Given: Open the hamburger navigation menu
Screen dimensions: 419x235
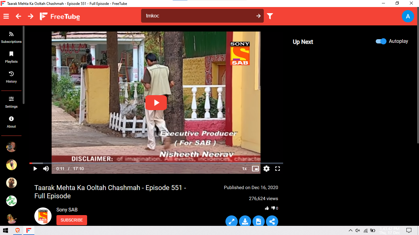Looking at the screenshot, I should pyautogui.click(x=6, y=16).
